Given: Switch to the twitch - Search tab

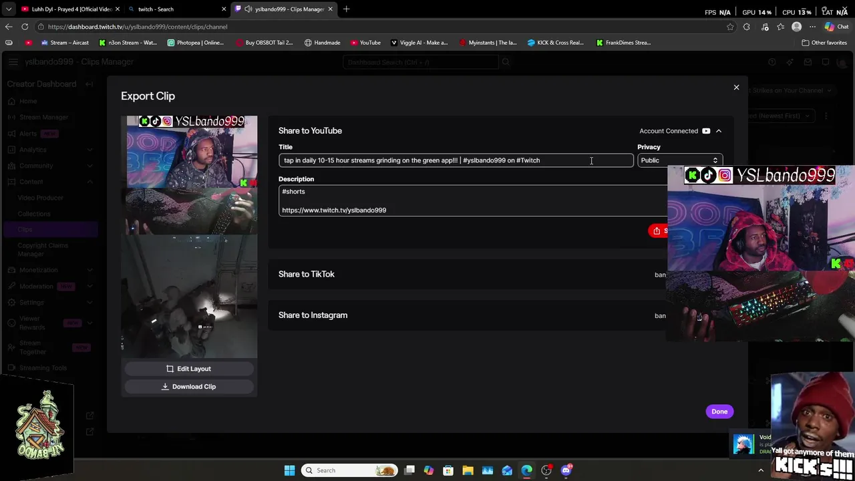Looking at the screenshot, I should point(177,9).
